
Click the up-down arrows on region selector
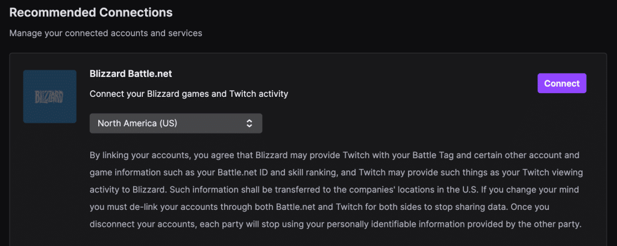[249, 123]
